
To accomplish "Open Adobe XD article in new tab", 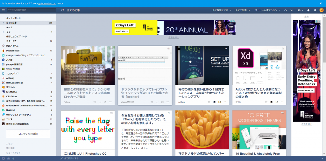I will tap(277, 102).
